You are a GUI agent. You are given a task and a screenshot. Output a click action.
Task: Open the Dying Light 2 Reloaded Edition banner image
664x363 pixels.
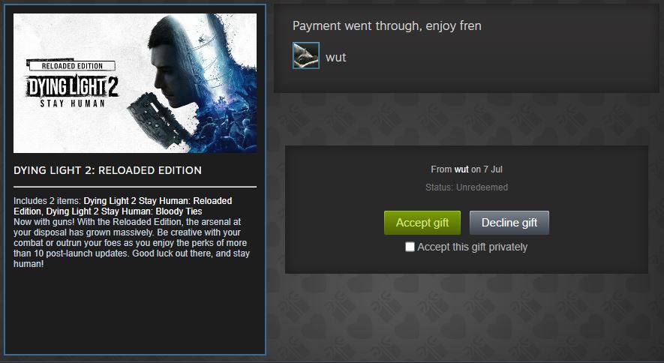pos(134,83)
